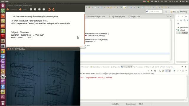Click the Toggle Mark Occurrences icon
This screenshot has height=106, width=189.
[x=125, y=7]
